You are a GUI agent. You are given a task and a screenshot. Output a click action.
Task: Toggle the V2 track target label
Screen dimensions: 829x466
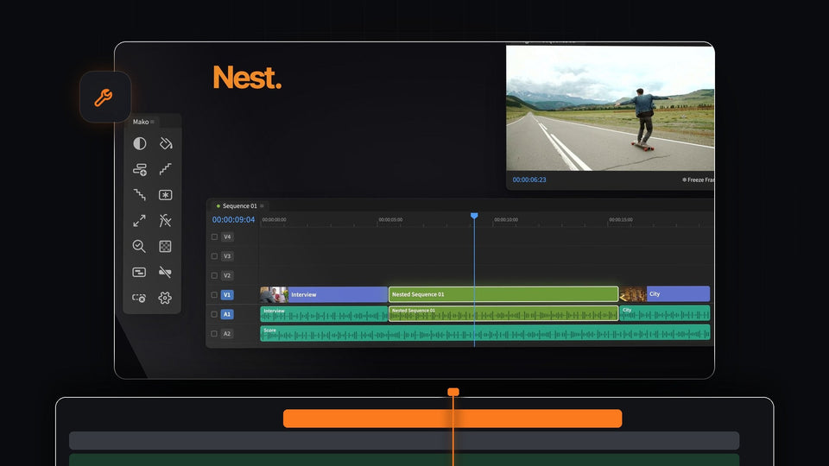[x=227, y=275]
